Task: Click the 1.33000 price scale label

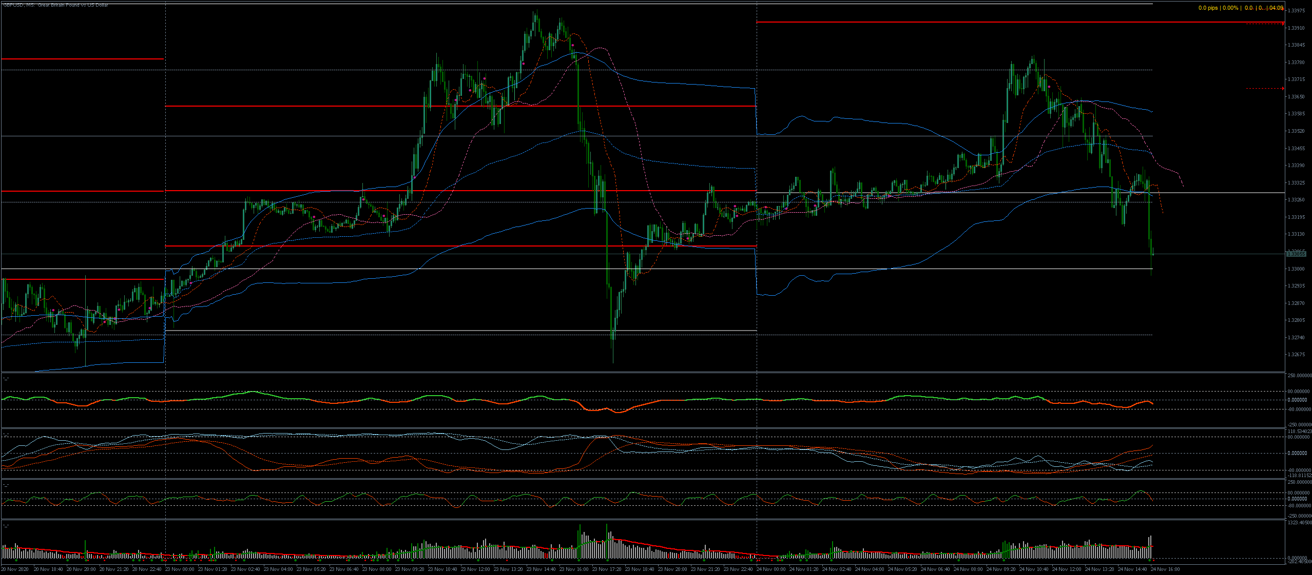Action: coord(1297,269)
